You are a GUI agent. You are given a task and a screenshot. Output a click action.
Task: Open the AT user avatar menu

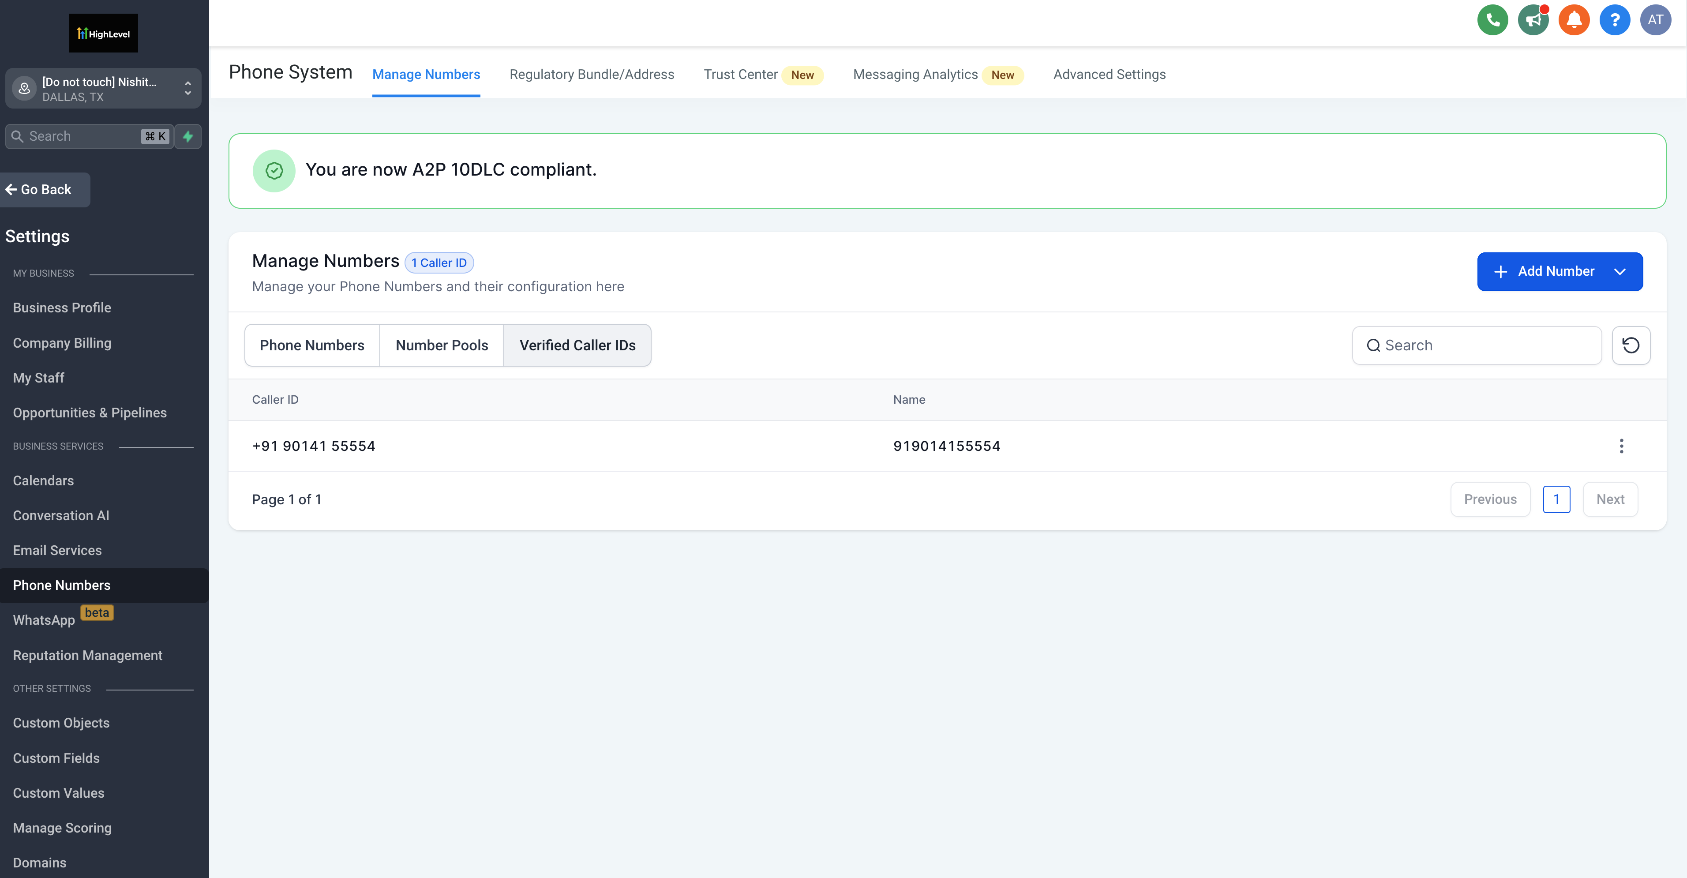[1655, 20]
